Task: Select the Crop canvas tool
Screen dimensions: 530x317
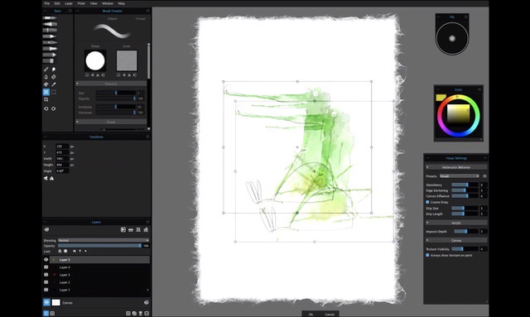Action: coord(46,99)
